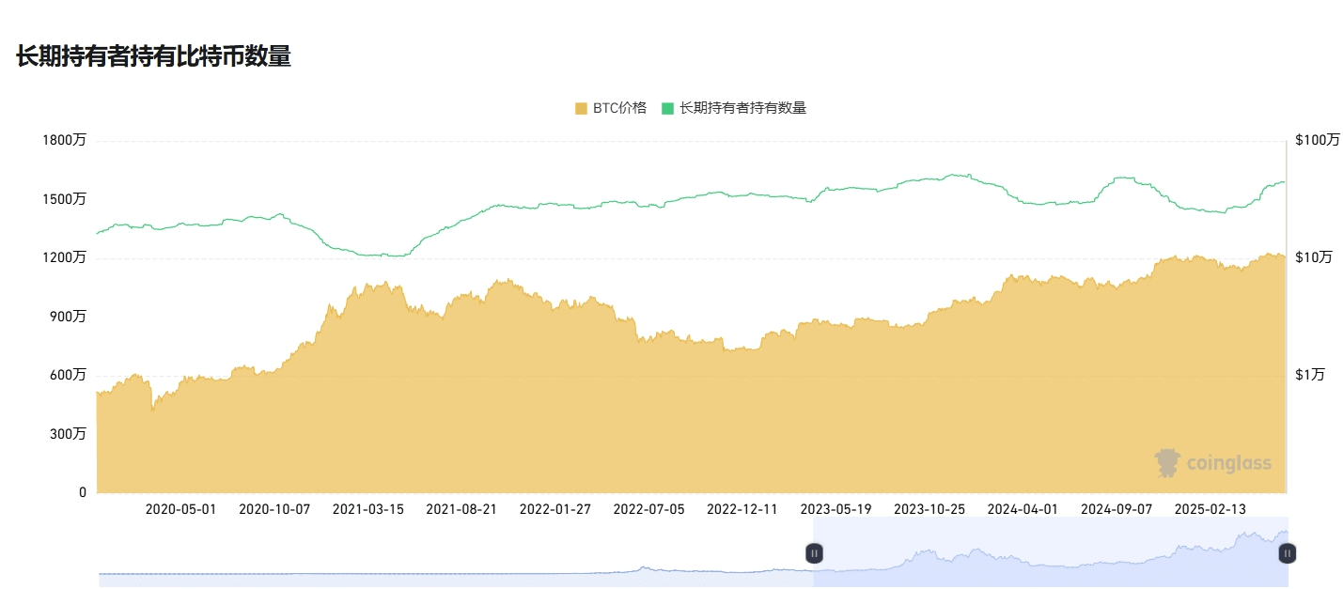Select the 2022-07-05 date label on the x-axis
1343x589 pixels.
click(x=649, y=509)
